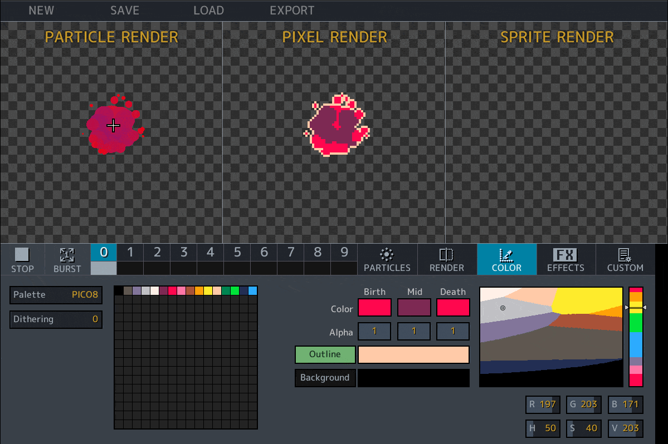Image resolution: width=668 pixels, height=444 pixels.
Task: Trigger the BURST particle icon
Action: (x=67, y=255)
